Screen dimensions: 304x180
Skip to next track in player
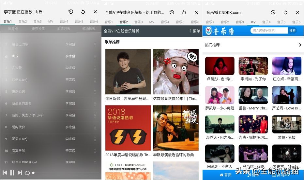pyautogui.click(x=20, y=173)
